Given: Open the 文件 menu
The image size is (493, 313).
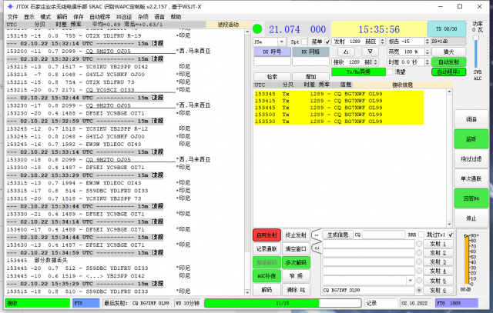Looking at the screenshot, I should pyautogui.click(x=12, y=17).
